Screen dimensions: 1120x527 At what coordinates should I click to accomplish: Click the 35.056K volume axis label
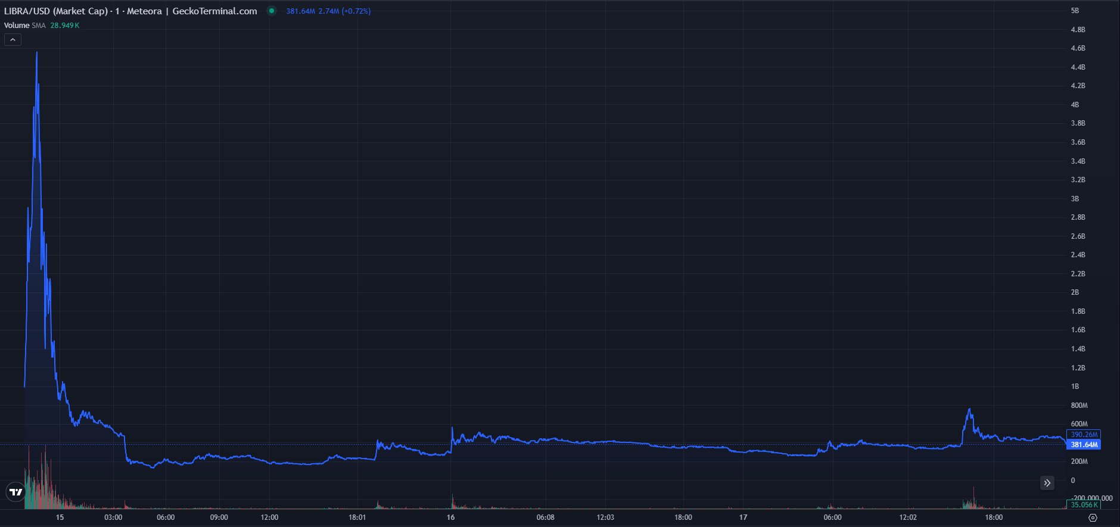(x=1084, y=505)
